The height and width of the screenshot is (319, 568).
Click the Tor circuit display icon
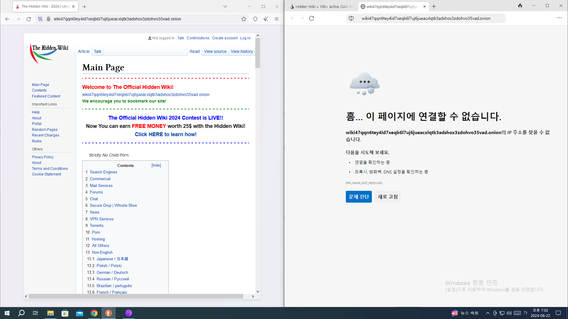coord(40,19)
